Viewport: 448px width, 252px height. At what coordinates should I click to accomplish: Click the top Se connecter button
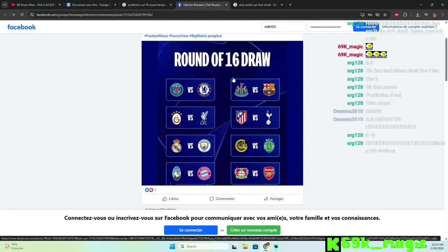tap(366, 27)
